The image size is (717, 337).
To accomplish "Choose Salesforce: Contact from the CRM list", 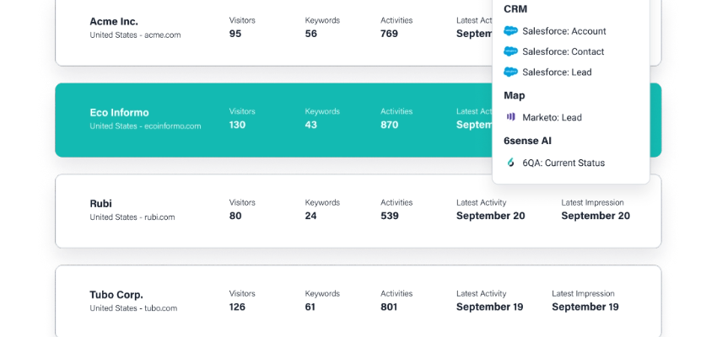I will pyautogui.click(x=563, y=51).
